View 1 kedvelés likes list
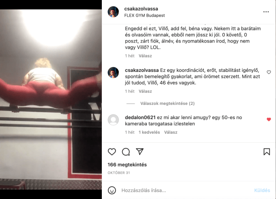Image resolution: width=276 pixels, height=199 pixels. (x=149, y=132)
